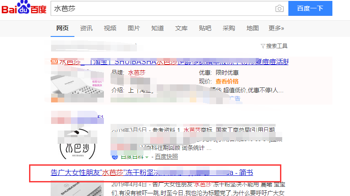
Task: Switch to the 资讯 tab
Action: point(86,29)
